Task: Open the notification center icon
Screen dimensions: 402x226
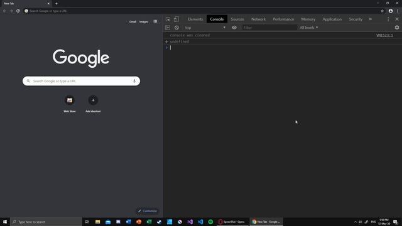Action: tap(396, 222)
